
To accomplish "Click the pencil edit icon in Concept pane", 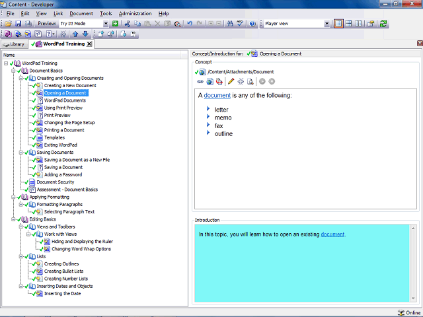I will point(231,81).
